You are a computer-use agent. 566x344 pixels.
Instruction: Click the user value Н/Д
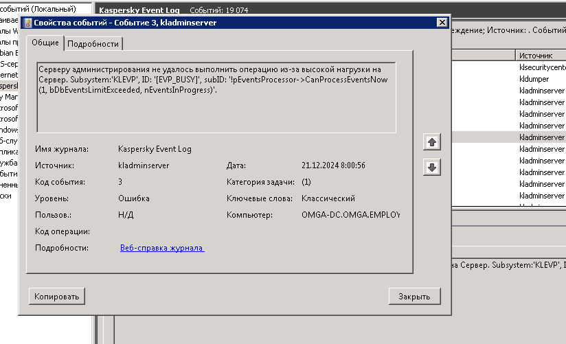tap(126, 215)
